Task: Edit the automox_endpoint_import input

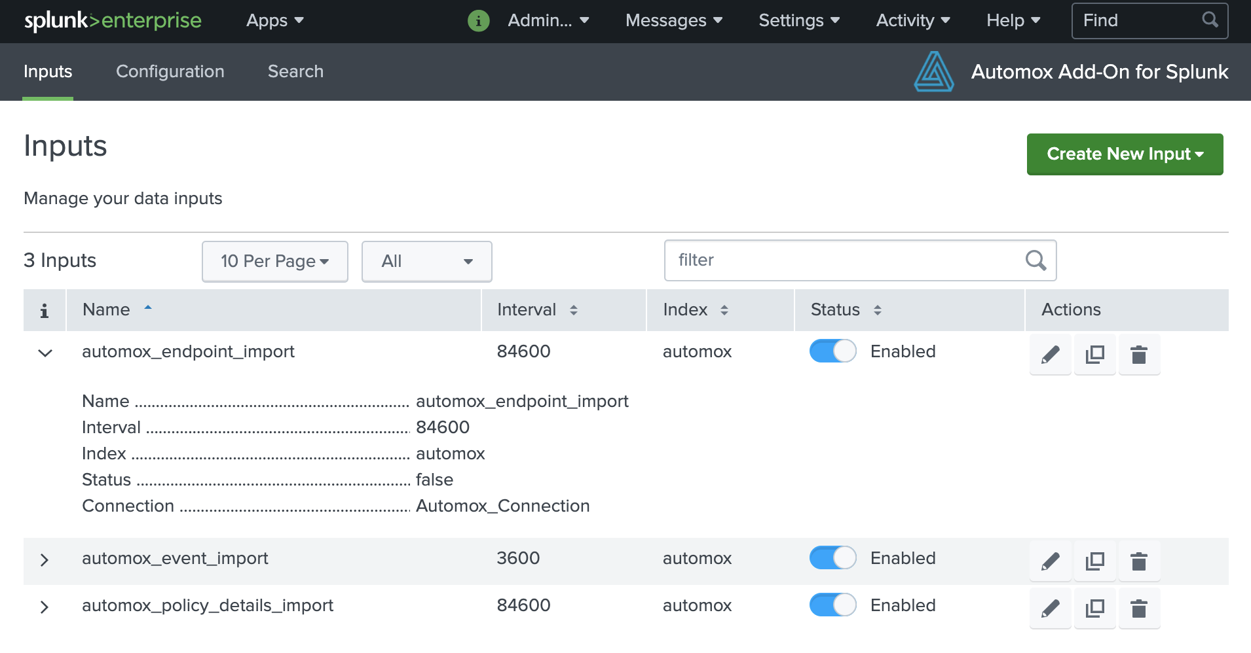Action: [1050, 355]
